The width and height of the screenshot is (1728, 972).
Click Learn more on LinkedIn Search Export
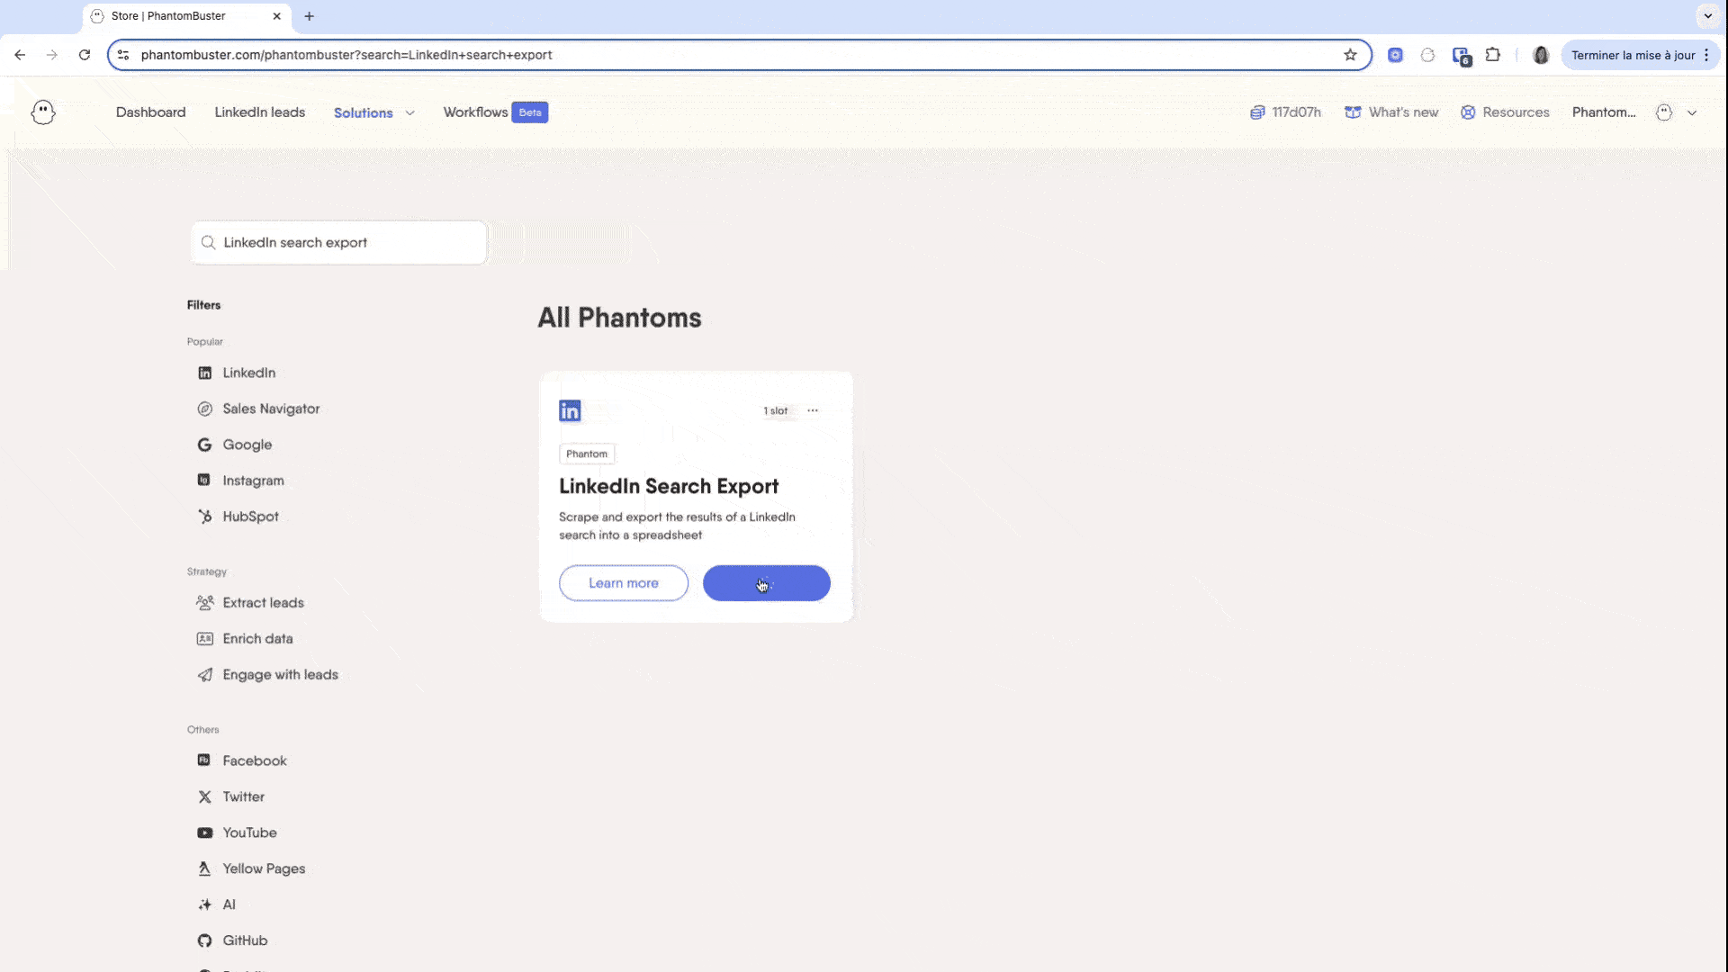tap(624, 583)
